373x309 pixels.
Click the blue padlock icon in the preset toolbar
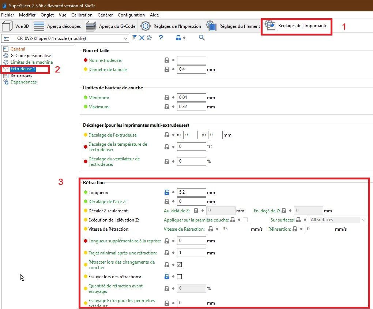(178, 38)
